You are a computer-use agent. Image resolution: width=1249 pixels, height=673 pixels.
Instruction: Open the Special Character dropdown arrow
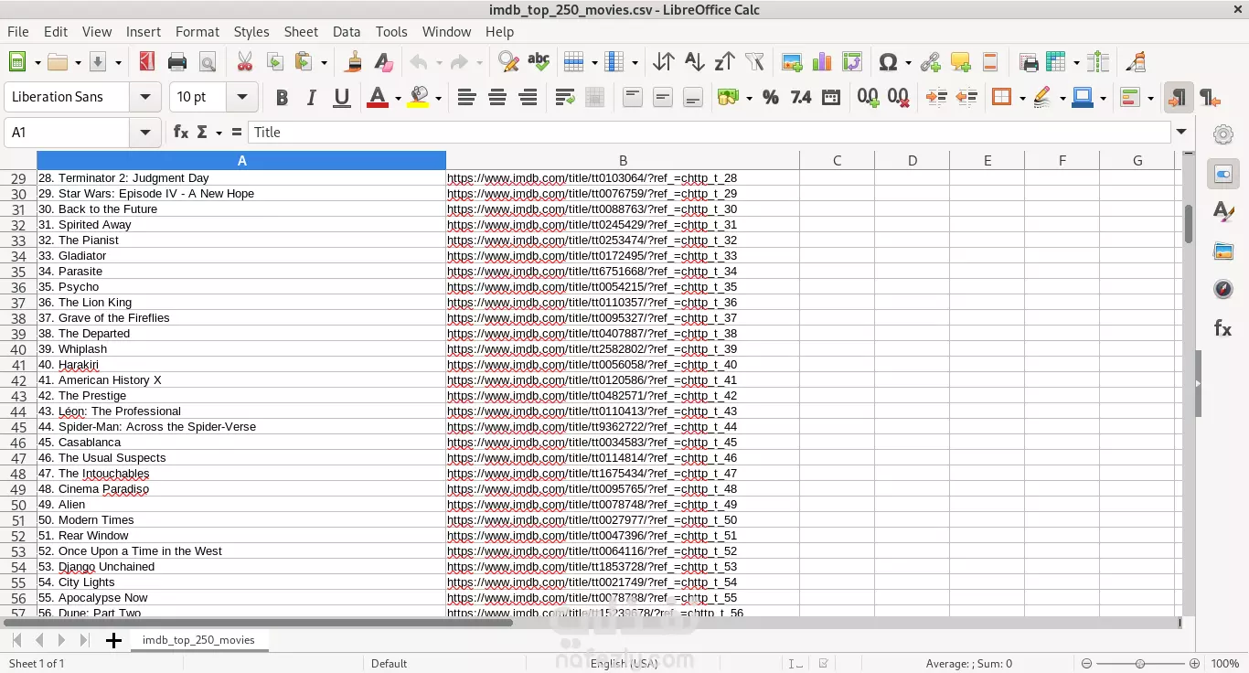click(907, 63)
